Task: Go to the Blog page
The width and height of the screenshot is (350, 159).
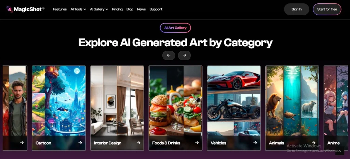Action: pyautogui.click(x=130, y=9)
